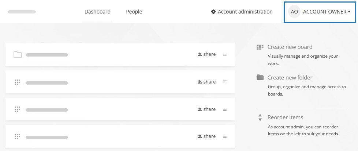Open the hamburger menu on the folder row
Screen dimensions: 358x151
tap(225, 54)
